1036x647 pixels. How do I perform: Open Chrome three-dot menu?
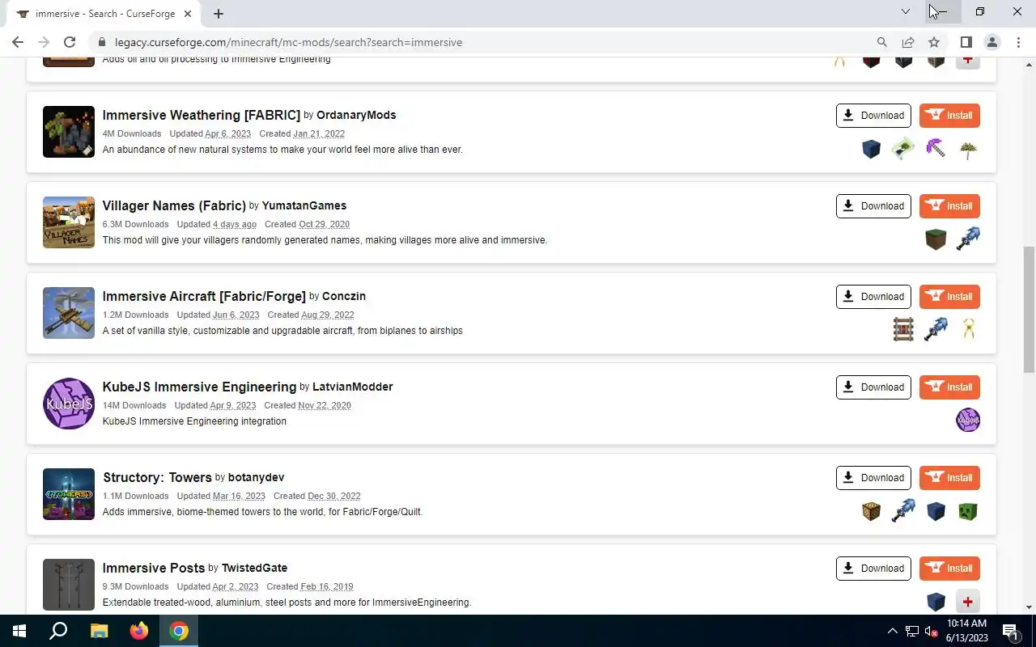click(1018, 42)
